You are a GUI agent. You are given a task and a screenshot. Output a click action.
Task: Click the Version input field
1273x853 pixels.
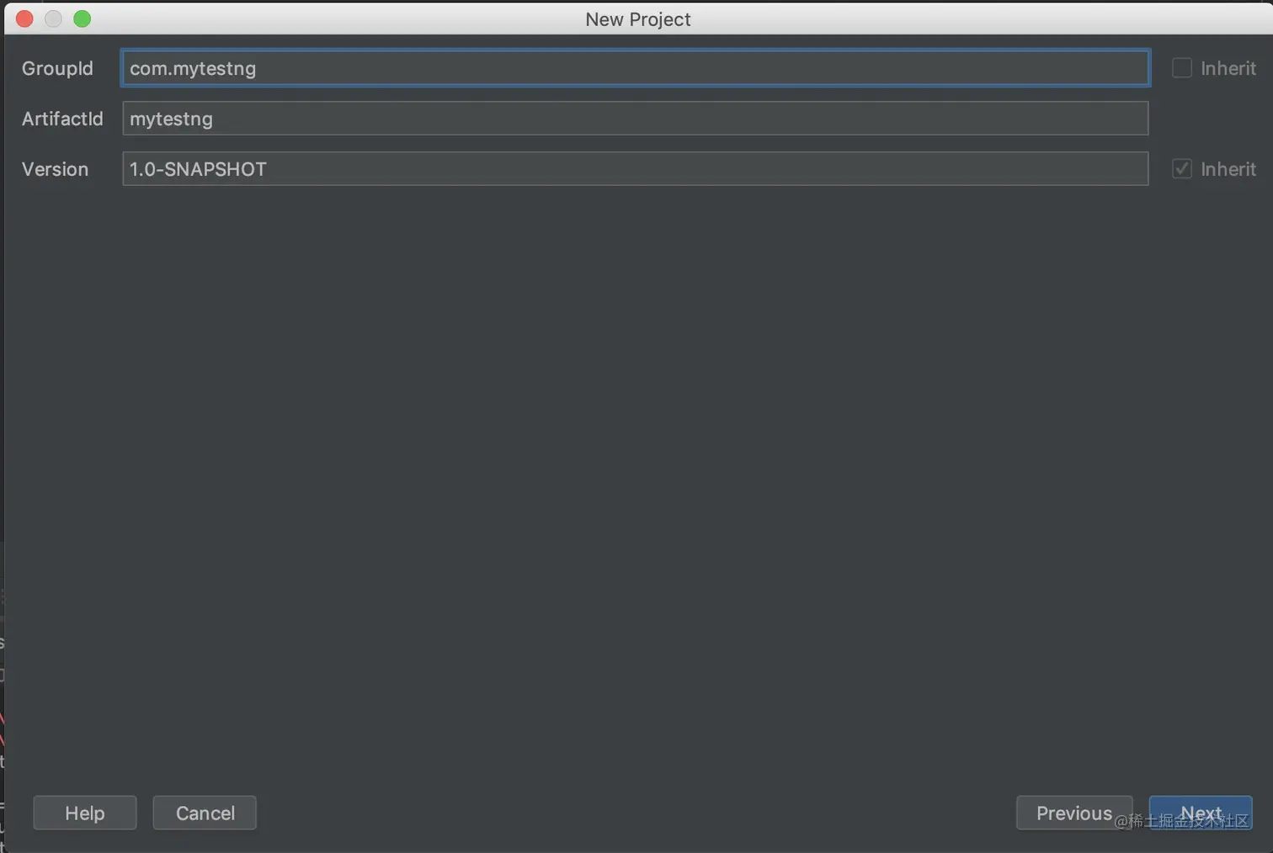click(x=636, y=169)
